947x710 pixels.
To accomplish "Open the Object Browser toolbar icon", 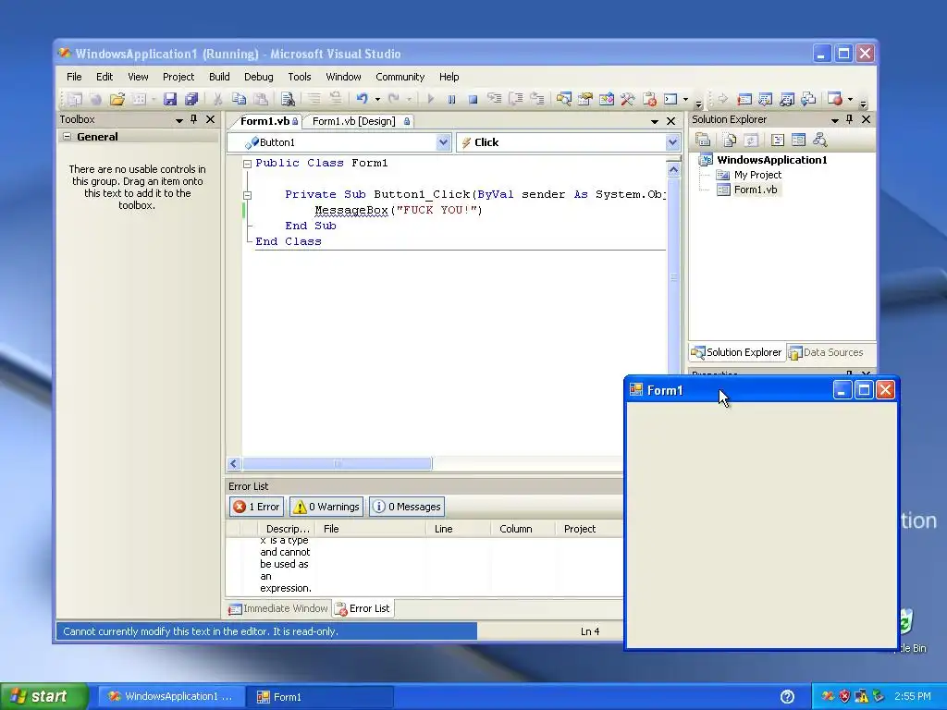I will pyautogui.click(x=607, y=99).
